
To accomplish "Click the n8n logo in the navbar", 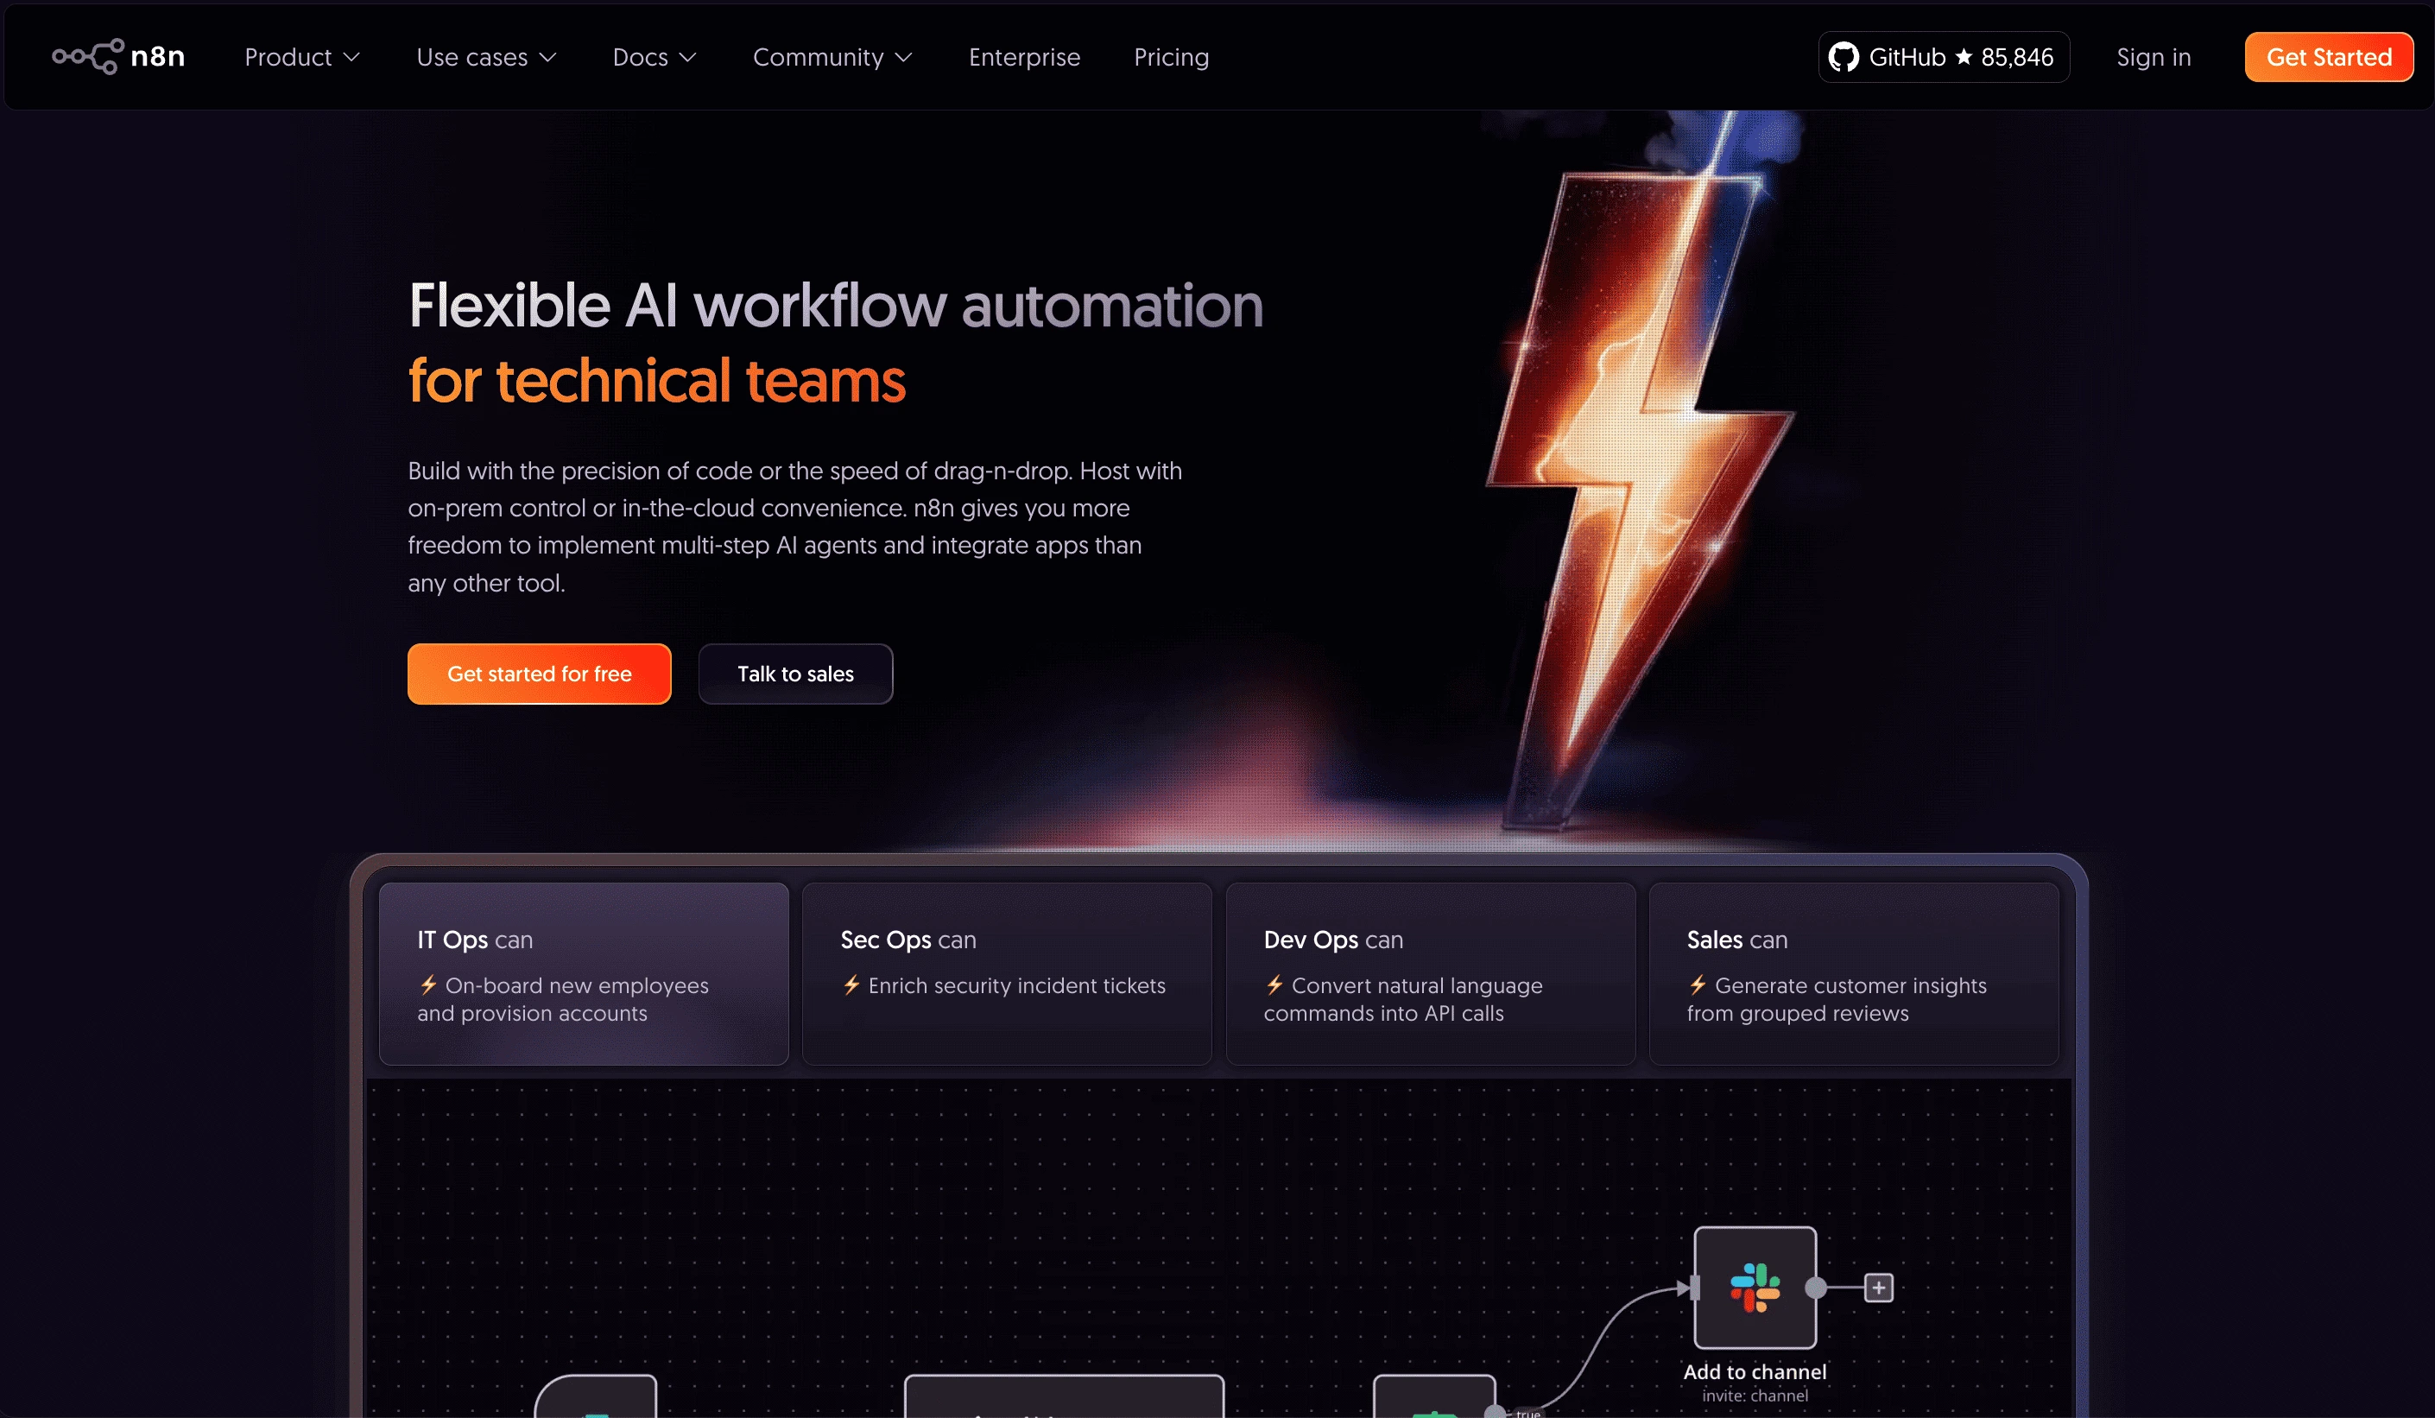I will click(x=118, y=56).
